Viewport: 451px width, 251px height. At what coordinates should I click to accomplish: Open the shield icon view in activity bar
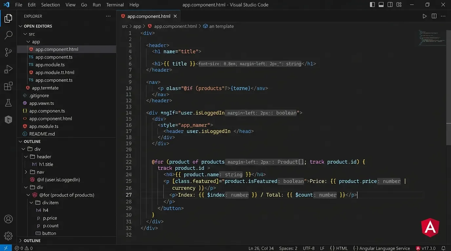(x=9, y=120)
